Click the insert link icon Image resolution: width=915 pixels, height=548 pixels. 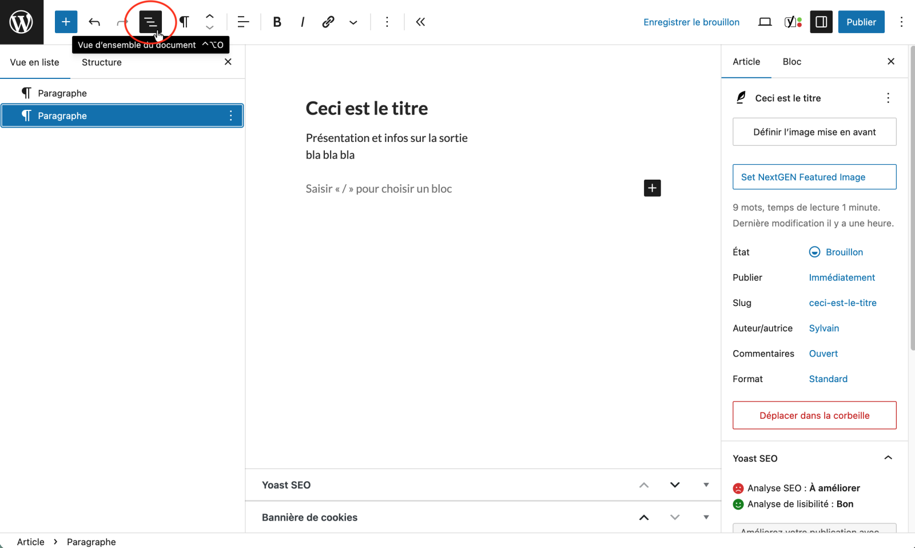pyautogui.click(x=328, y=22)
